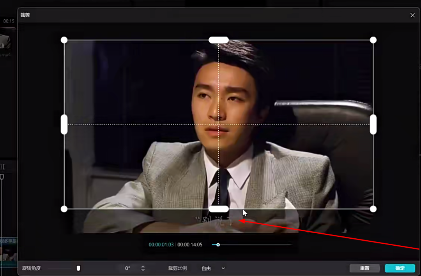Click the end of the preview progress track
Screen dimensions: 421x276
[x=291, y=245]
